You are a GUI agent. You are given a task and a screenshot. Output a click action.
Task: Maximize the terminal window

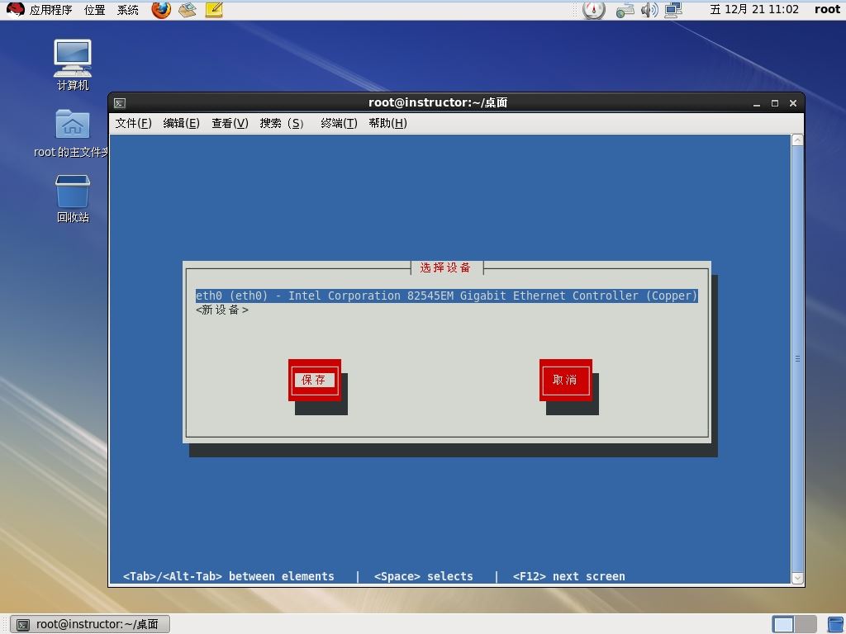775,103
